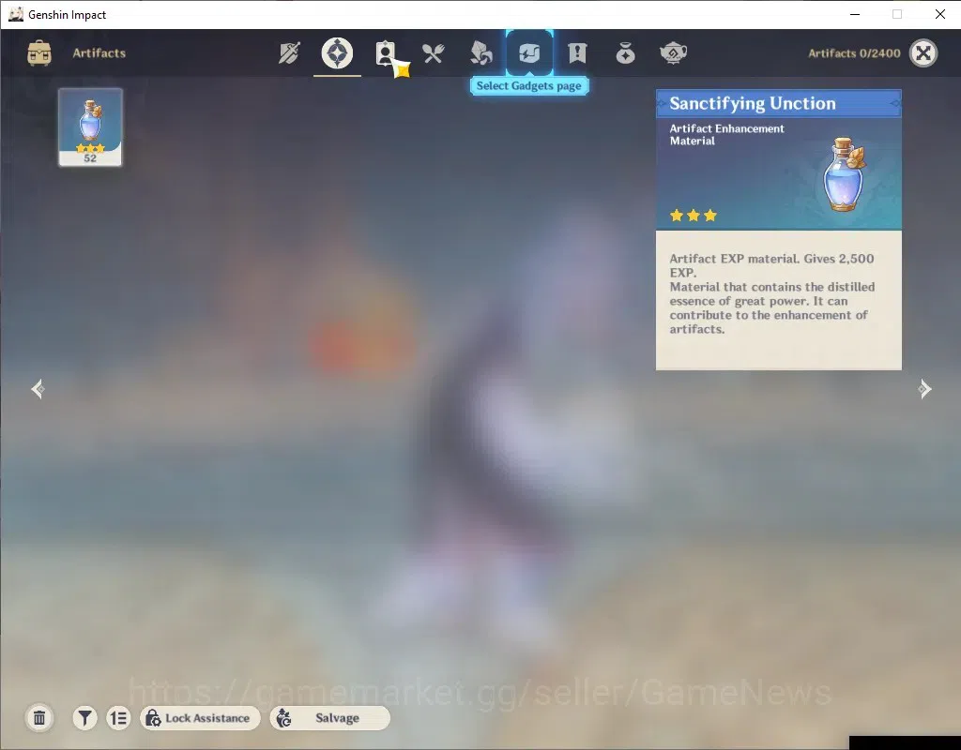Close the inventory with X button

click(923, 53)
